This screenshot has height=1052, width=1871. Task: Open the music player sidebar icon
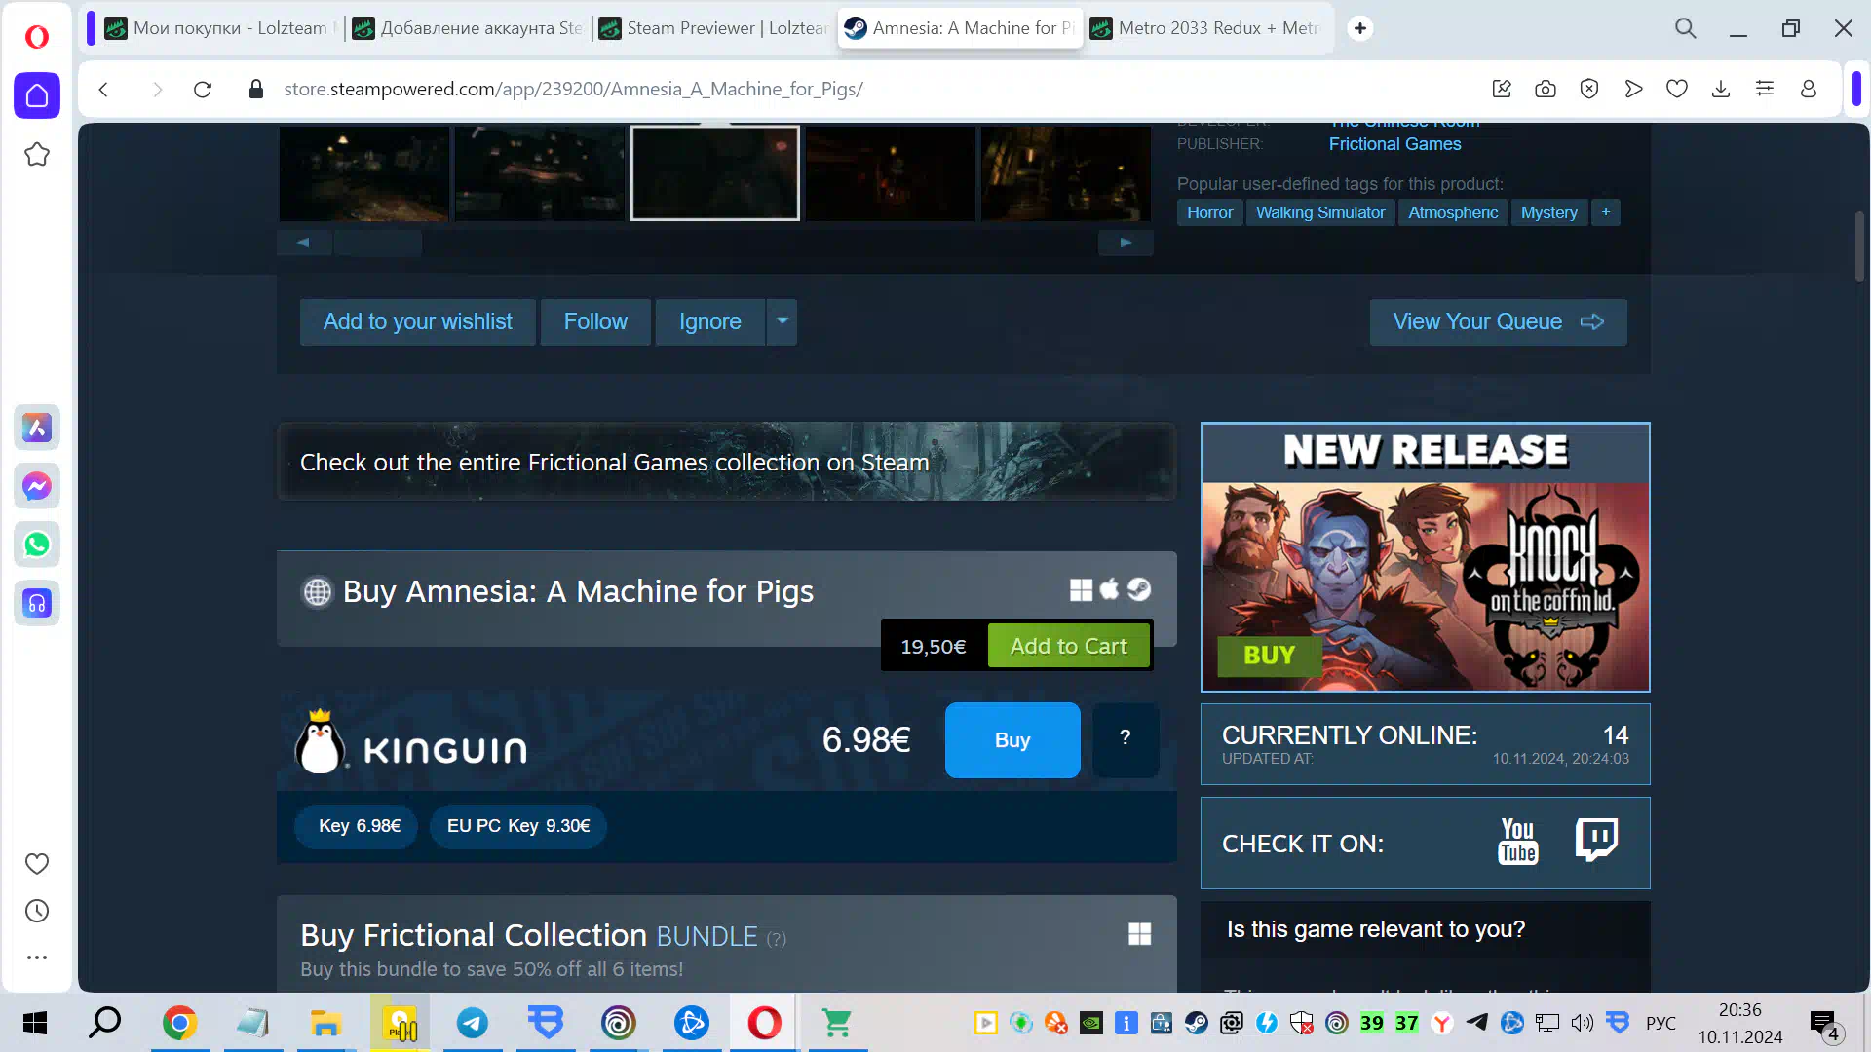point(37,603)
